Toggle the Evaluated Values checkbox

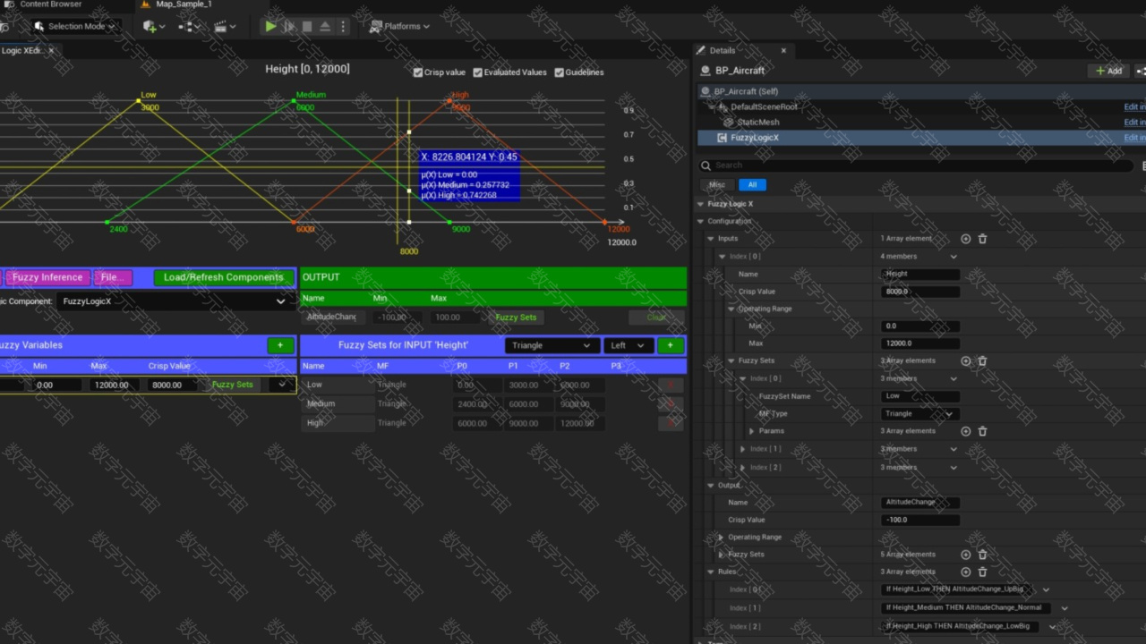pyautogui.click(x=478, y=72)
